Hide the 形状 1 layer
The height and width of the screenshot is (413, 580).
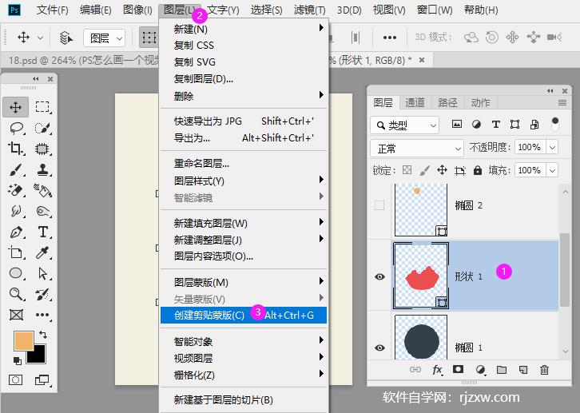[x=379, y=276]
